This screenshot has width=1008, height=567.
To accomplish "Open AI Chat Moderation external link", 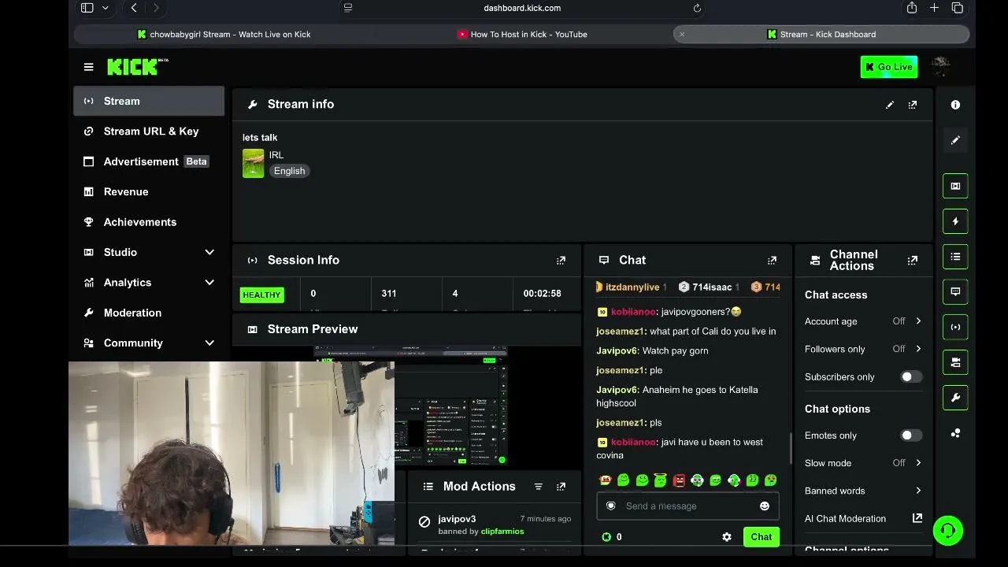I will coord(917,518).
